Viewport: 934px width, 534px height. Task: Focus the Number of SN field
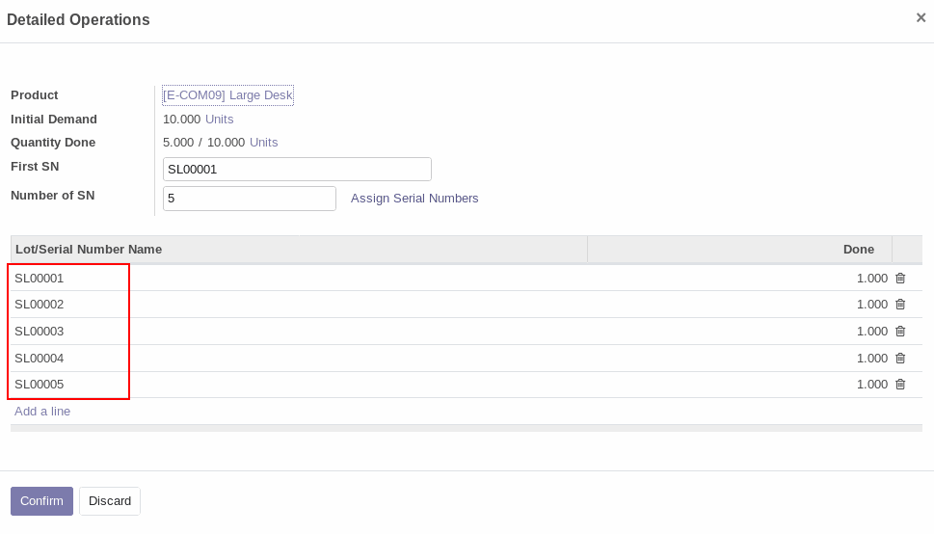click(249, 199)
